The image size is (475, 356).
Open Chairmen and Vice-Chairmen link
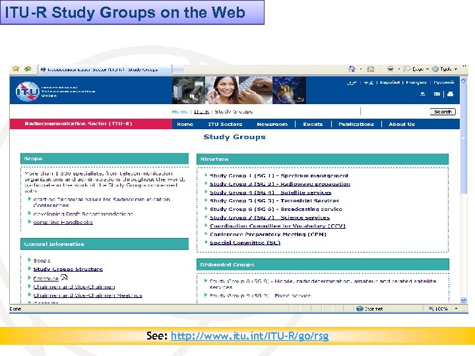74,287
